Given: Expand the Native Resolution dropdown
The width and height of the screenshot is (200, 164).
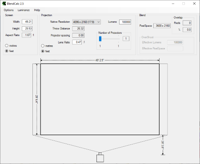Looking at the screenshot, I should point(87,22).
